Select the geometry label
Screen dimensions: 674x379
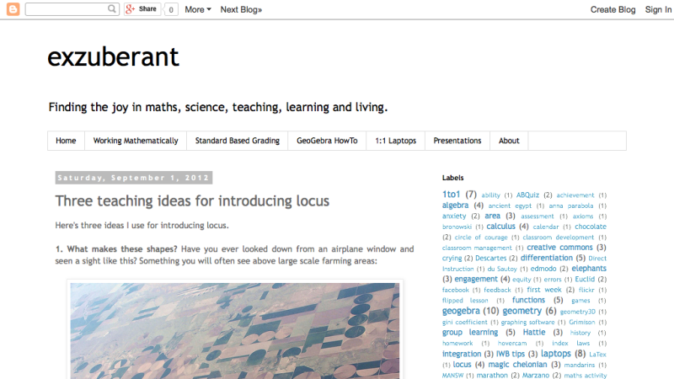click(522, 311)
